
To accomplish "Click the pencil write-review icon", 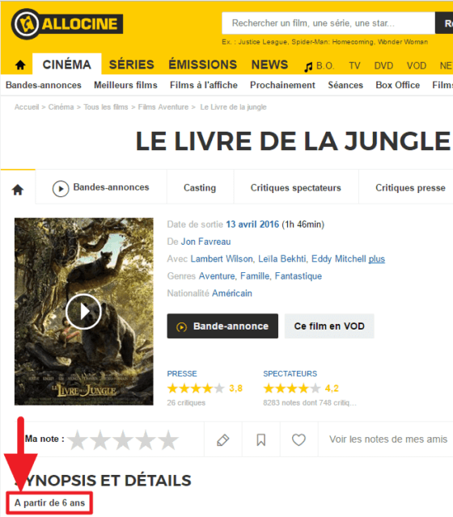I will pos(223,439).
